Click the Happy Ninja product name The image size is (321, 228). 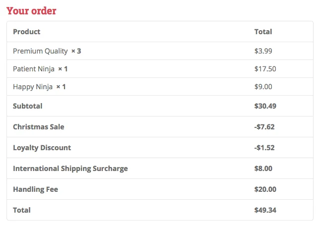point(33,87)
